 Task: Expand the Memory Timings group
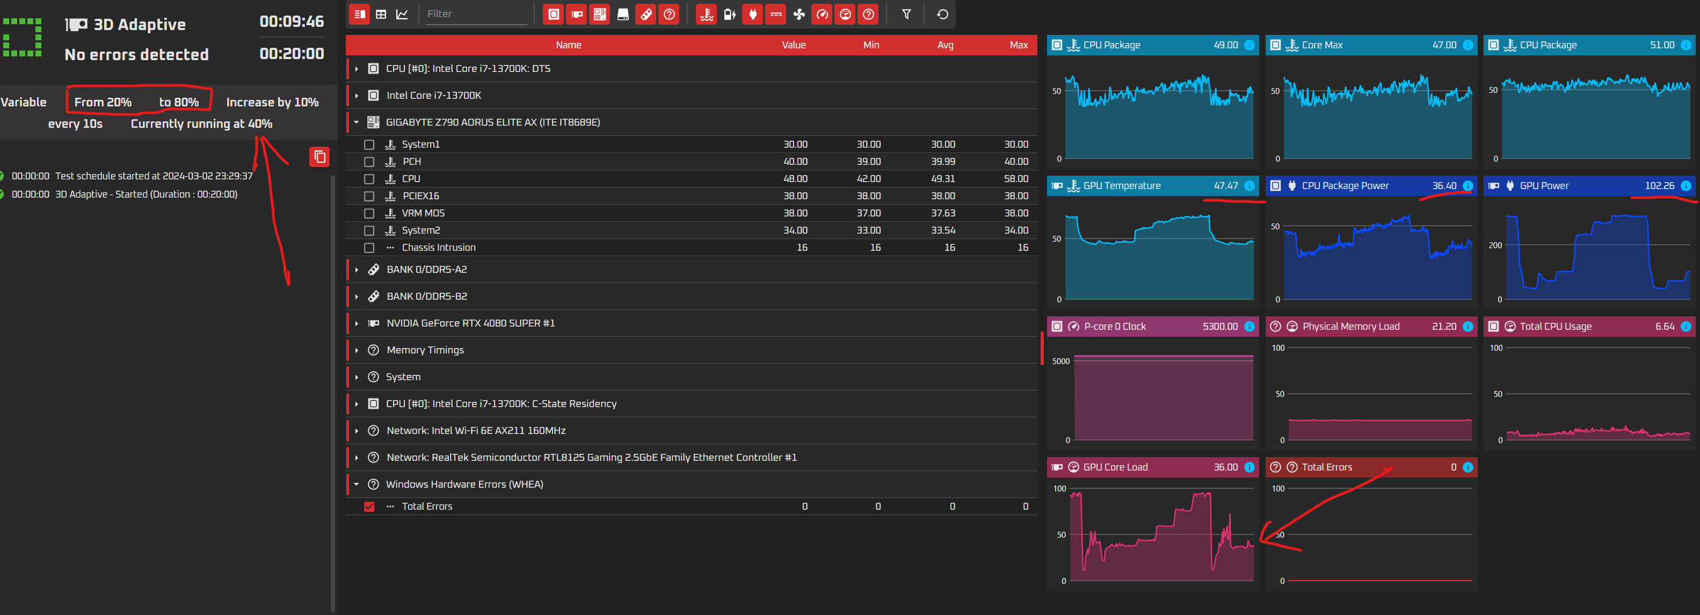tap(357, 350)
